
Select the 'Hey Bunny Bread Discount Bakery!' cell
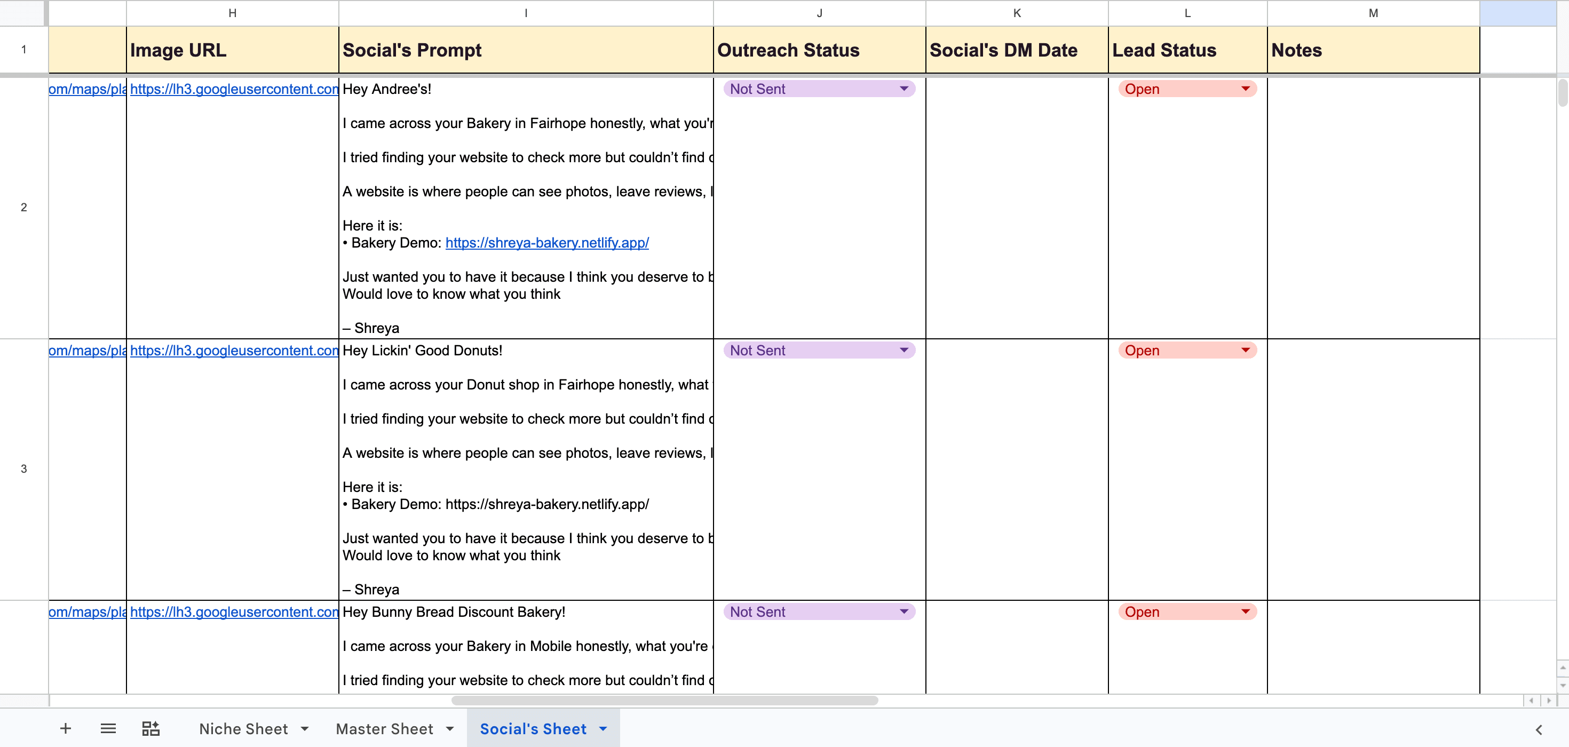coord(526,647)
